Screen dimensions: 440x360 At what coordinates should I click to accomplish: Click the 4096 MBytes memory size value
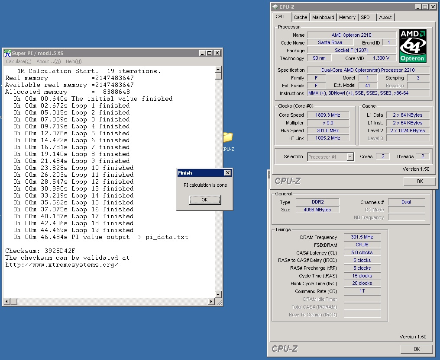pos(317,210)
